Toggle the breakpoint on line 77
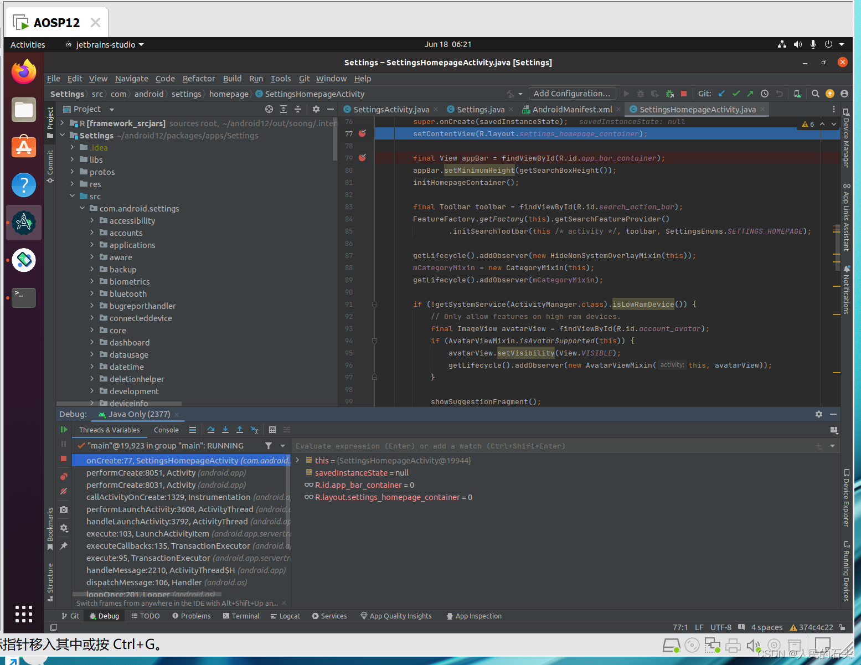861x665 pixels. [x=363, y=133]
